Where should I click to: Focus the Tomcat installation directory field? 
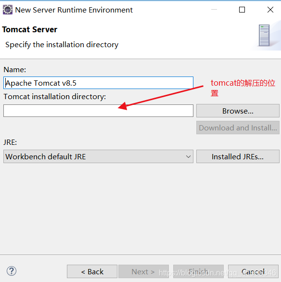[98, 111]
